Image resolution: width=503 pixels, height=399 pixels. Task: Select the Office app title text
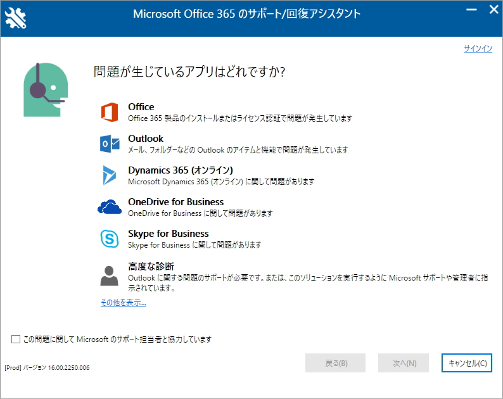(141, 107)
